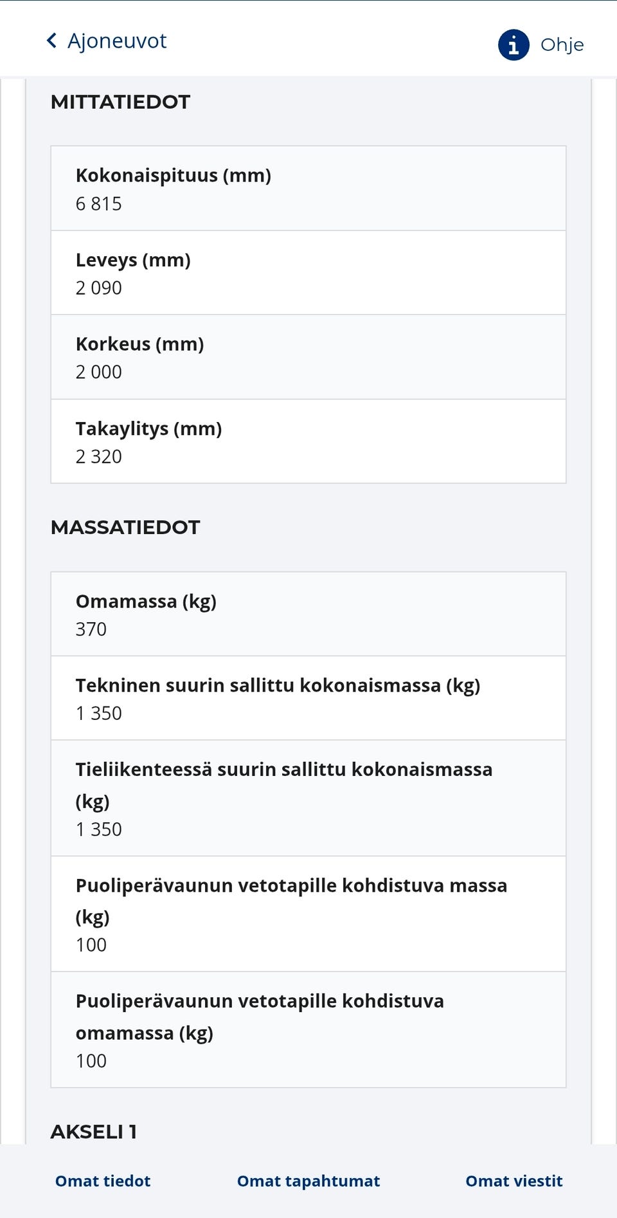Viewport: 617px width, 1218px height.
Task: Select the blue circular information icon
Action: coord(512,45)
